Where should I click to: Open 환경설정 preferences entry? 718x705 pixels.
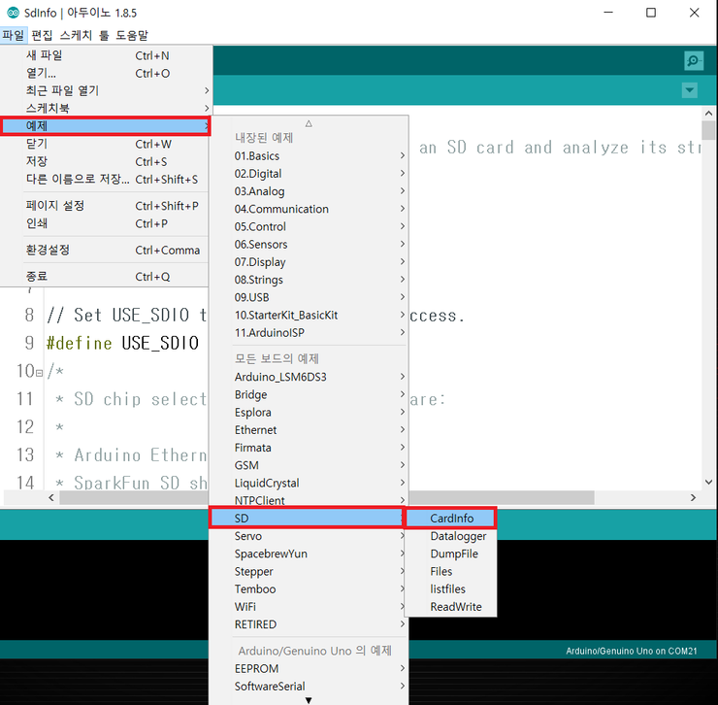tap(106, 251)
